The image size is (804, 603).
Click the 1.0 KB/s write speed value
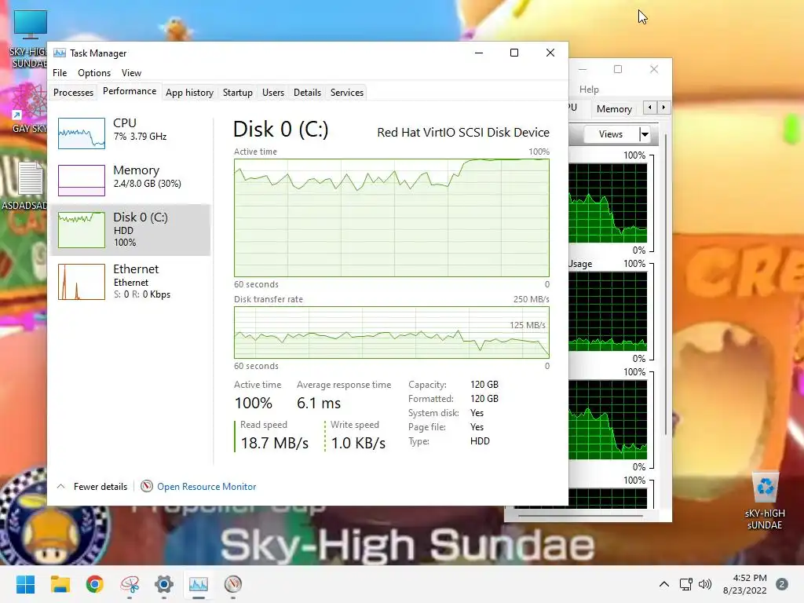click(x=358, y=443)
